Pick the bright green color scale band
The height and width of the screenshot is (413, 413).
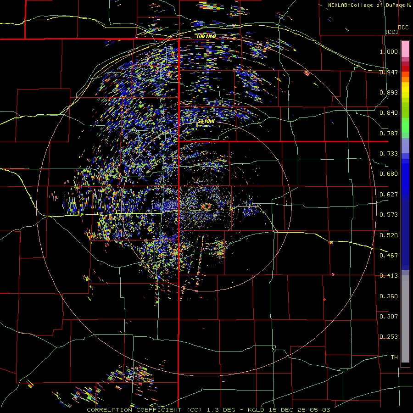(x=405, y=125)
